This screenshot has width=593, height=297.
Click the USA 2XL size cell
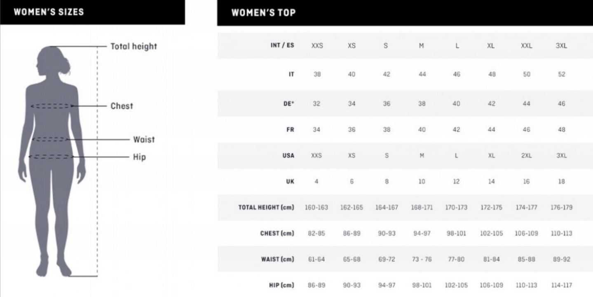click(x=526, y=156)
